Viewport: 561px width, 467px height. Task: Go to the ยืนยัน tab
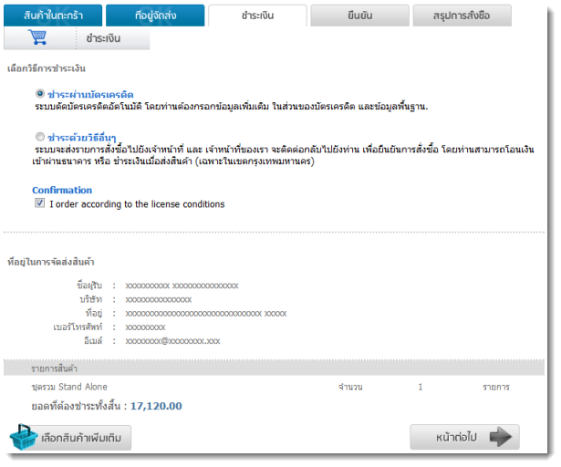tap(358, 16)
